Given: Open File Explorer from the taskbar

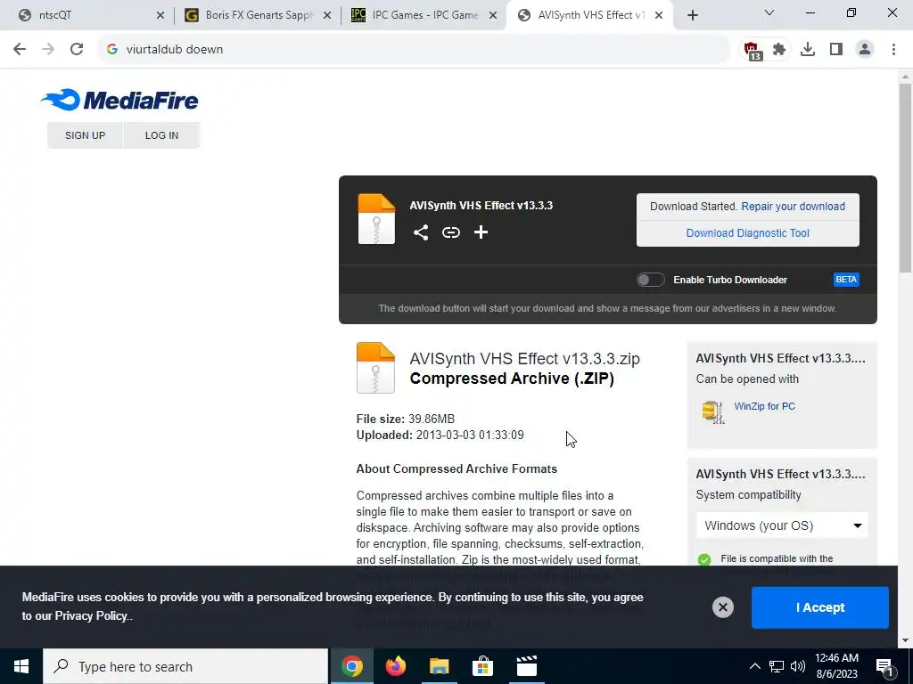Looking at the screenshot, I should tap(439, 666).
